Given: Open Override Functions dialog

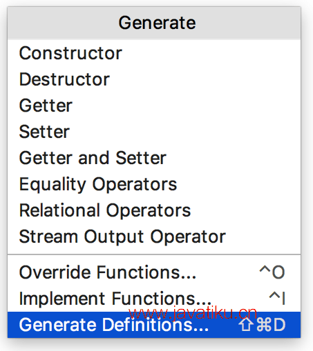Looking at the screenshot, I should point(154,272).
